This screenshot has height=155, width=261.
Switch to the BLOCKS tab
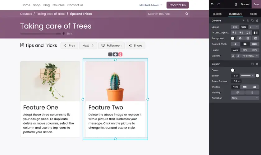coord(217,14)
